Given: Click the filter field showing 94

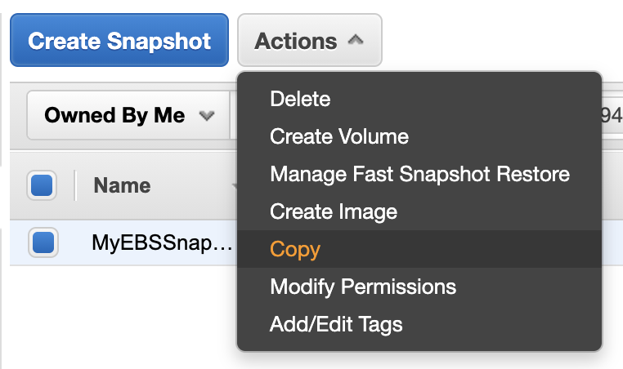Looking at the screenshot, I should coord(612,115).
